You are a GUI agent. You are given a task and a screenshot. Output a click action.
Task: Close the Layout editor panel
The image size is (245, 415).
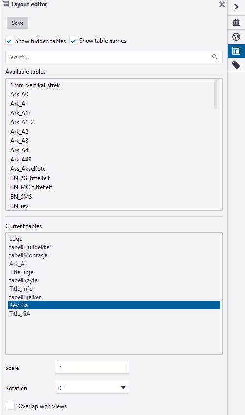coord(222,4)
